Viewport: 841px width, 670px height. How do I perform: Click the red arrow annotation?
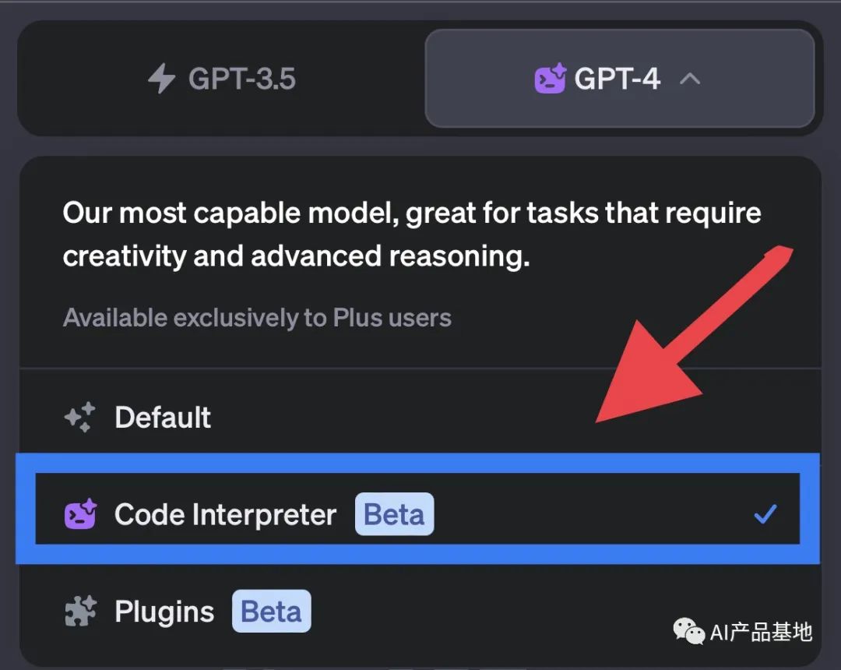click(x=693, y=335)
